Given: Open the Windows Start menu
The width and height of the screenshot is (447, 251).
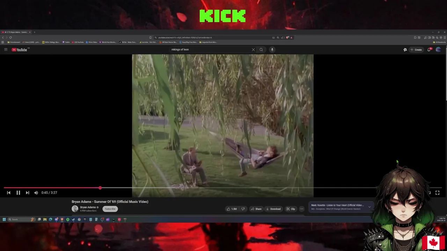Looking at the screenshot, I should (x=4, y=219).
